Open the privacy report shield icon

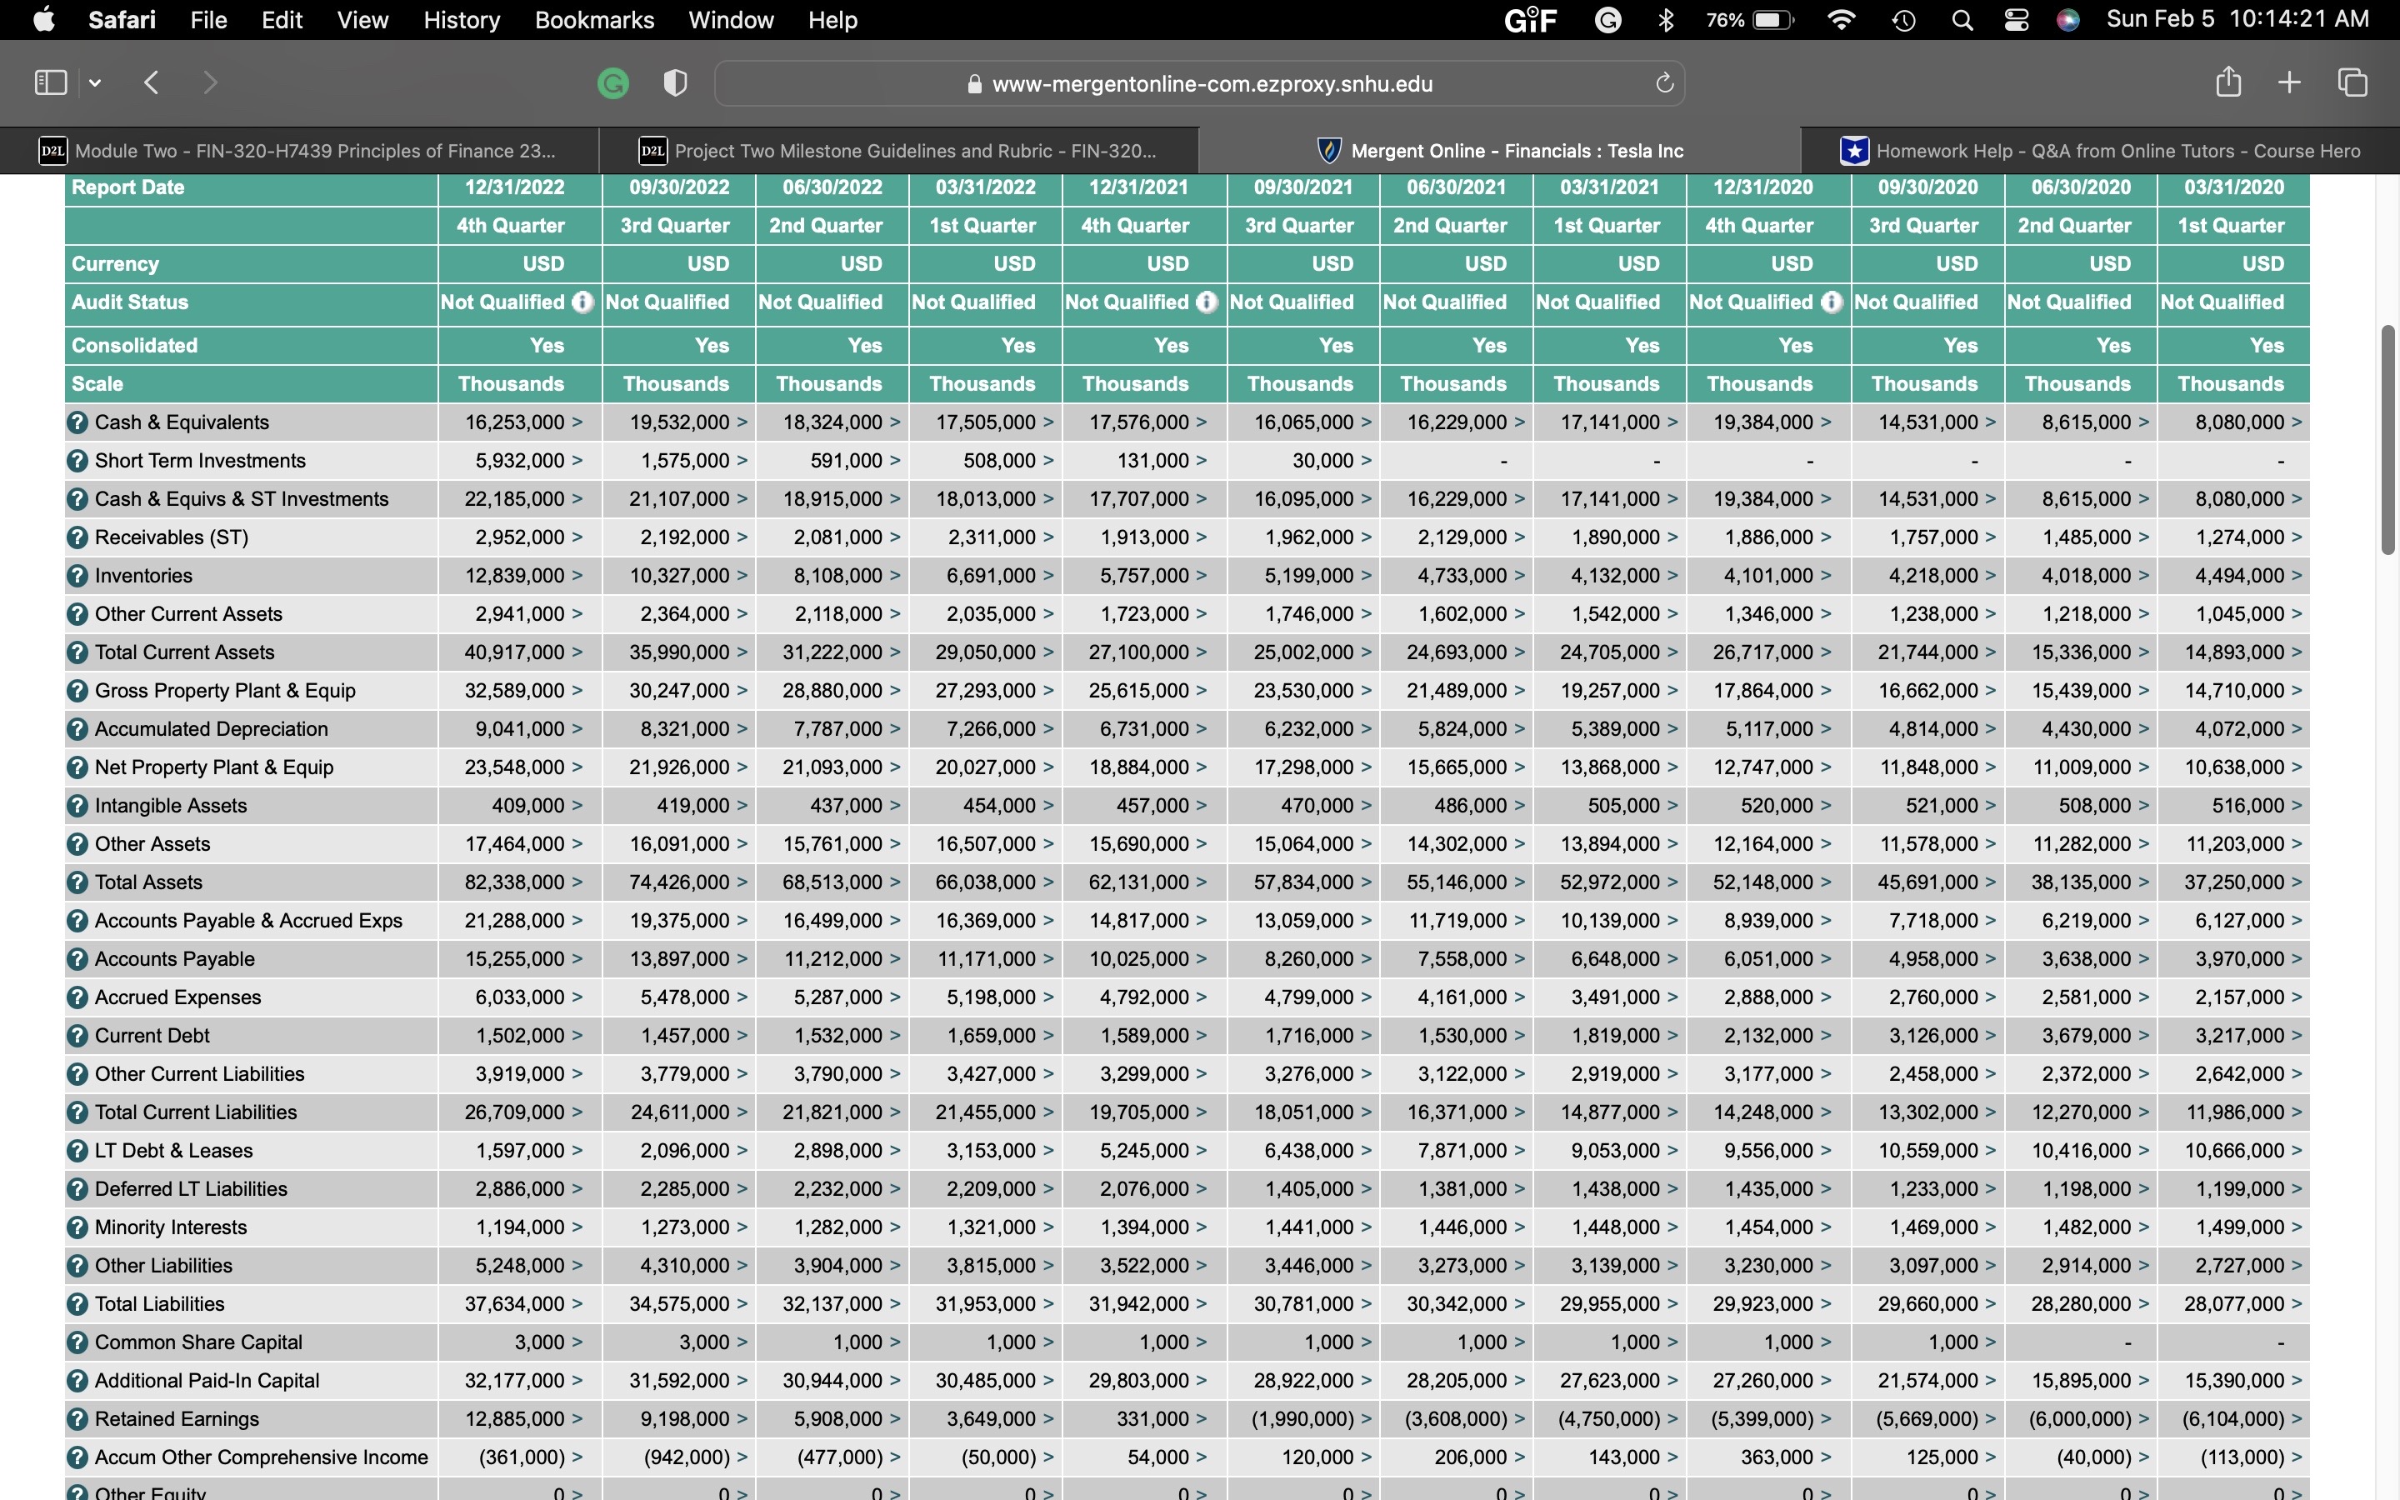coord(675,83)
